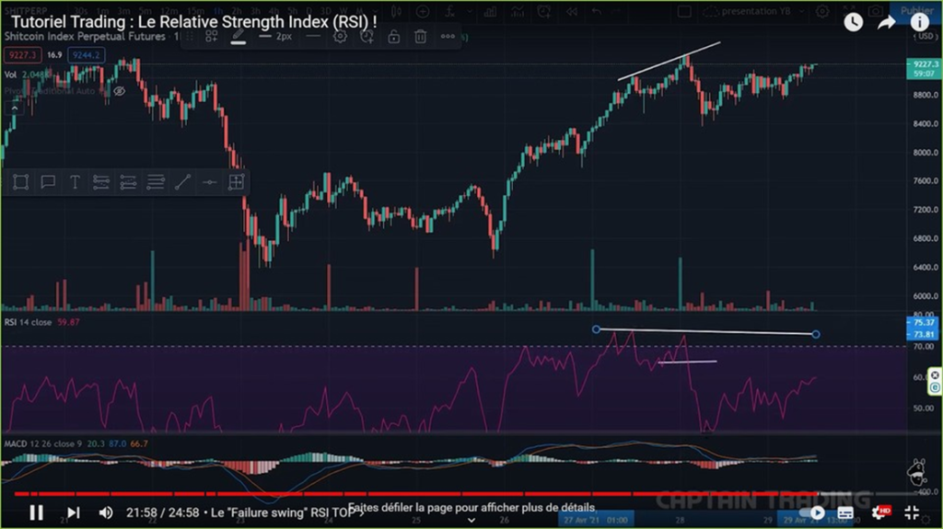Skip to the next video
This screenshot has height=529, width=943.
click(73, 512)
